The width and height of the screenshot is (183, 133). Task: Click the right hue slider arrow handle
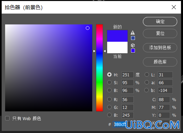point(105,51)
